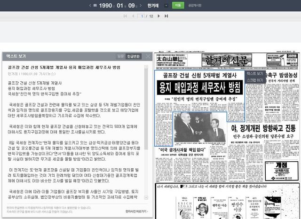Image resolution: width=301 pixels, height=219 pixels.
Task: Click the article title in text panel
Action: pyautogui.click(x=64, y=67)
